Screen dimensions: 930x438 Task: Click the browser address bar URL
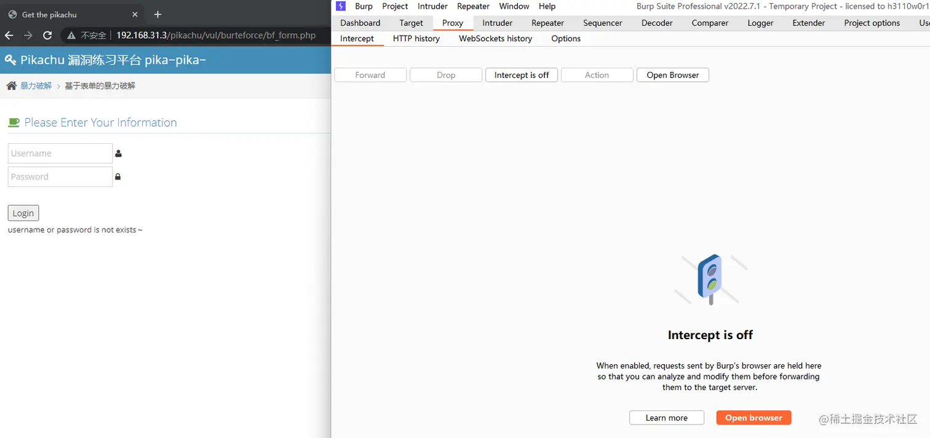[216, 36]
